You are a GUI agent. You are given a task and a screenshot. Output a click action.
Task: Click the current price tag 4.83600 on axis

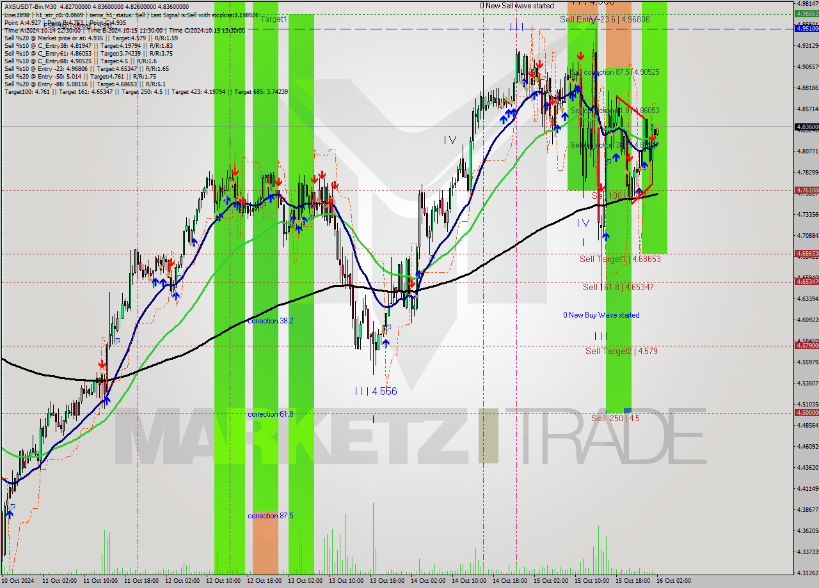[807, 127]
